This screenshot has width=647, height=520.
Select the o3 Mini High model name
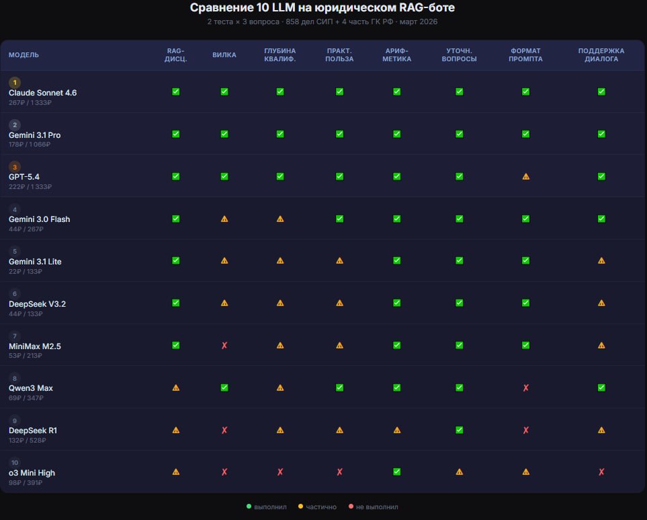(32, 473)
